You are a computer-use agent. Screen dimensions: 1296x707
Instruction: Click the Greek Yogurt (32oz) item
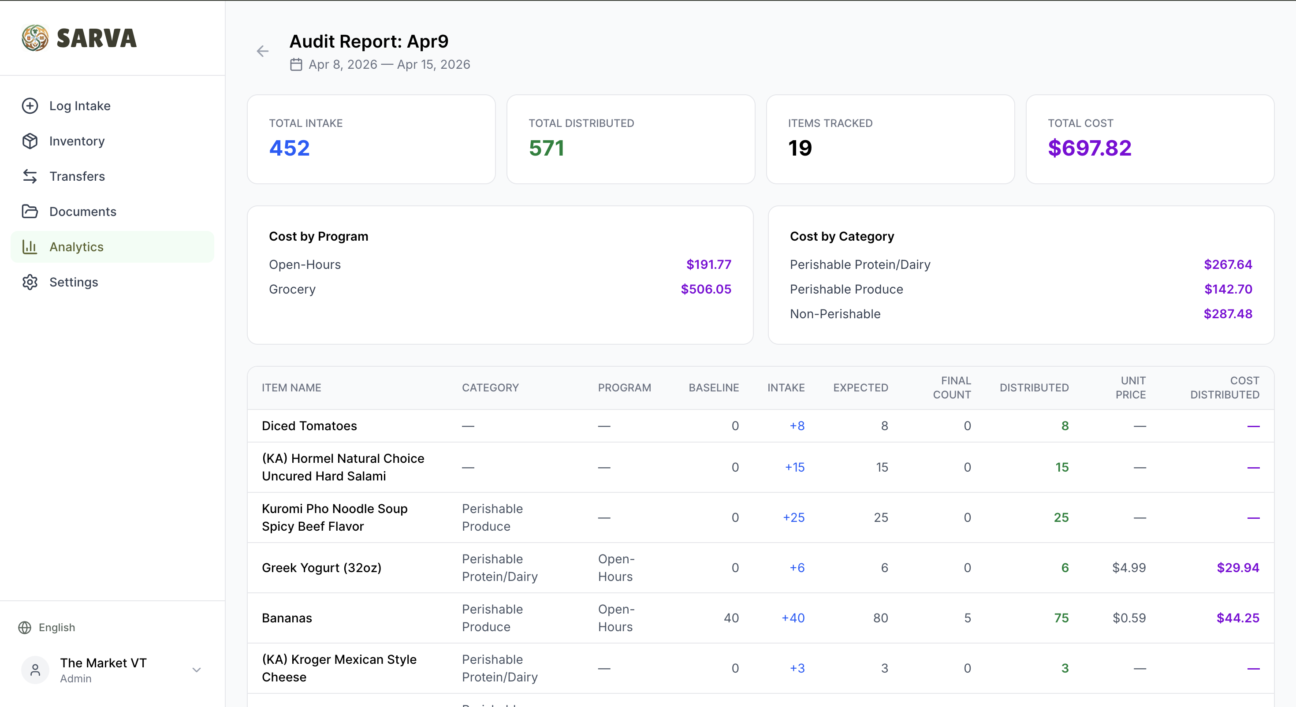[321, 568]
